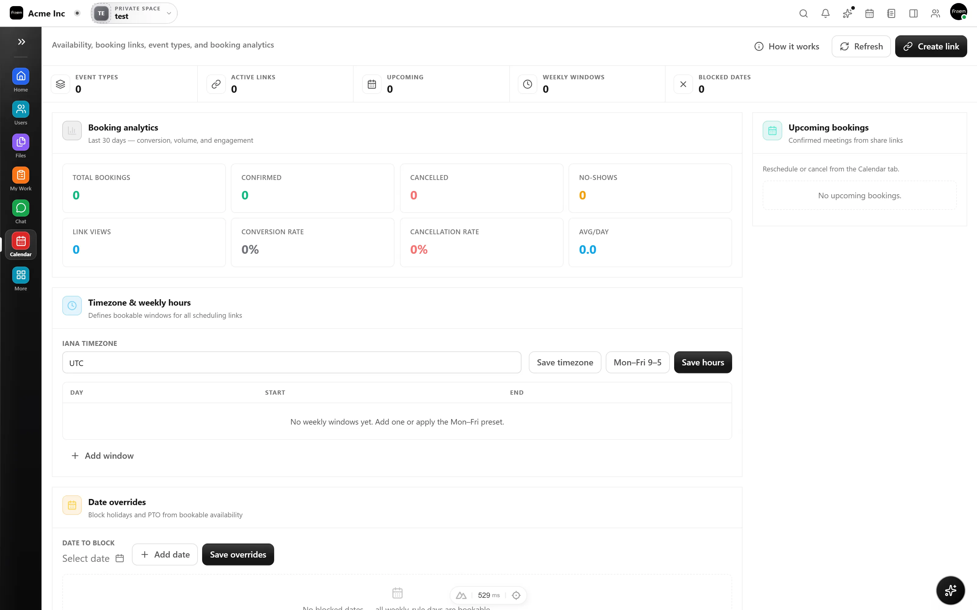Open Chat in the sidebar

20,212
